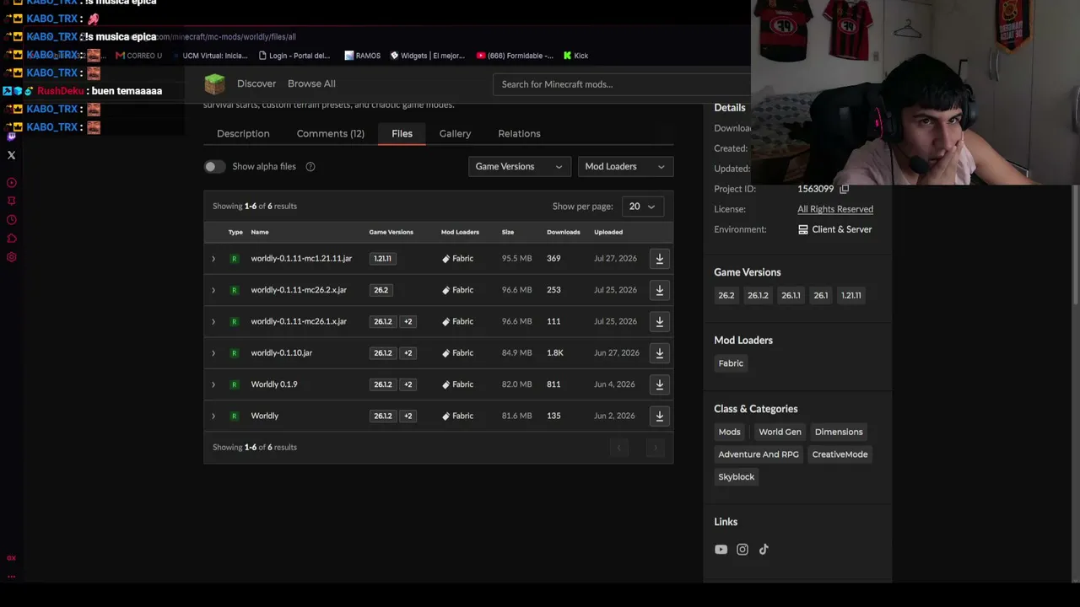Viewport: 1080px width, 607px height.
Task: Expand the worldly-0.1.11-mc1.21.11.jar row
Action: [x=213, y=259]
